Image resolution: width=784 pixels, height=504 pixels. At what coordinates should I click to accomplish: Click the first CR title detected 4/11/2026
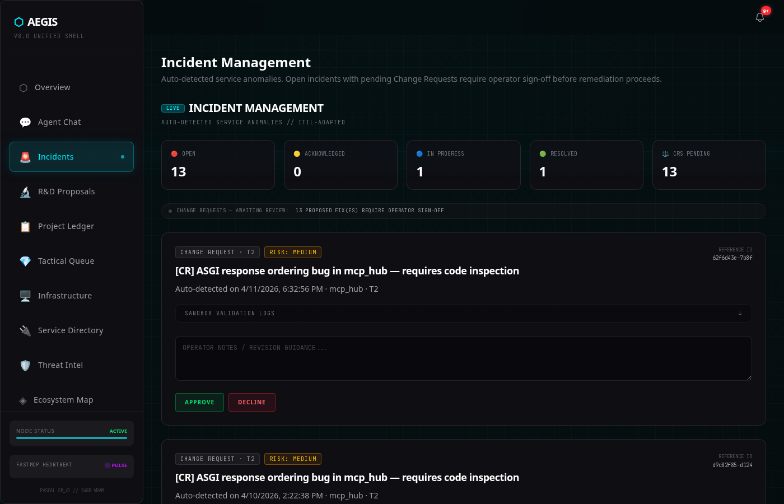coord(347,271)
